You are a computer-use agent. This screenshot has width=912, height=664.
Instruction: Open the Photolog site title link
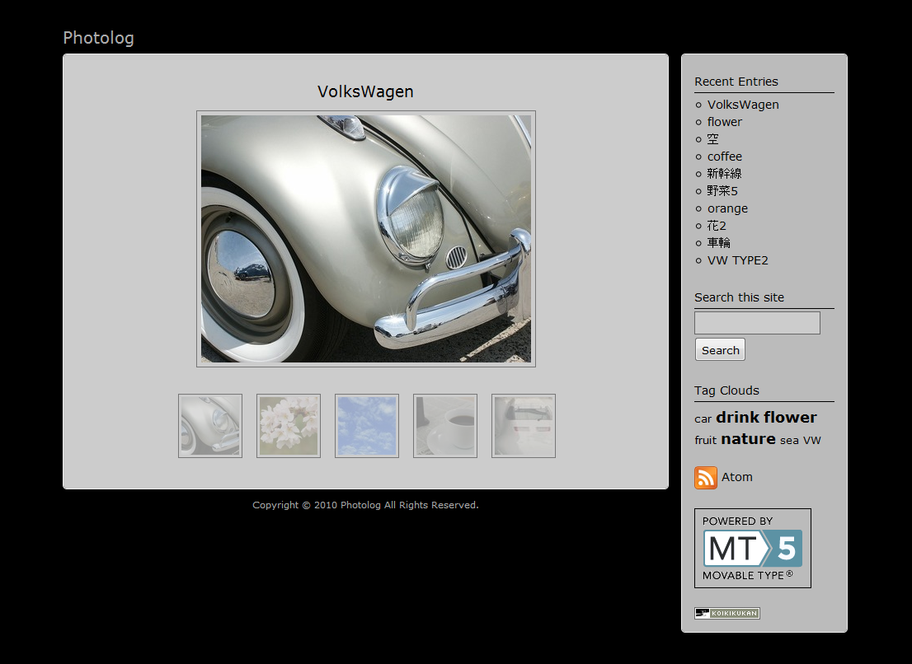coord(98,38)
